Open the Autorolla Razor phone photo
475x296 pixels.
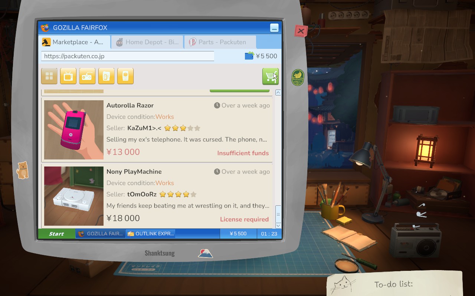pos(74,130)
